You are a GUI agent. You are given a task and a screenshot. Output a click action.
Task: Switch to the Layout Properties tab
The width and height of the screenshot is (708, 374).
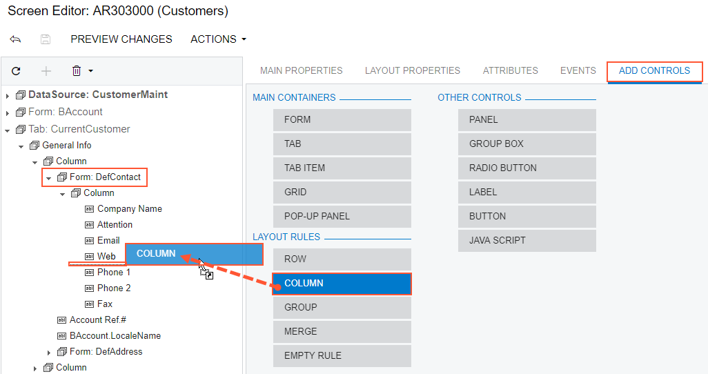coord(412,70)
